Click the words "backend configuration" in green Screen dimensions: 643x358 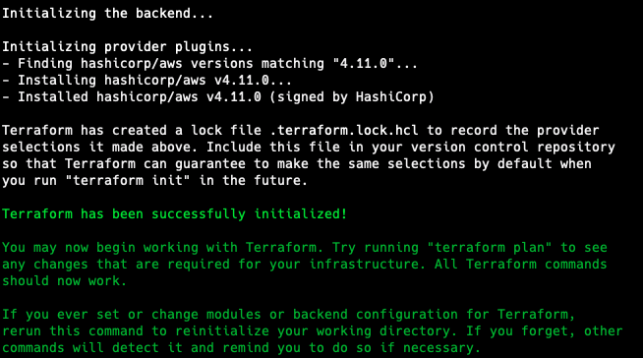pyautogui.click(x=376, y=315)
